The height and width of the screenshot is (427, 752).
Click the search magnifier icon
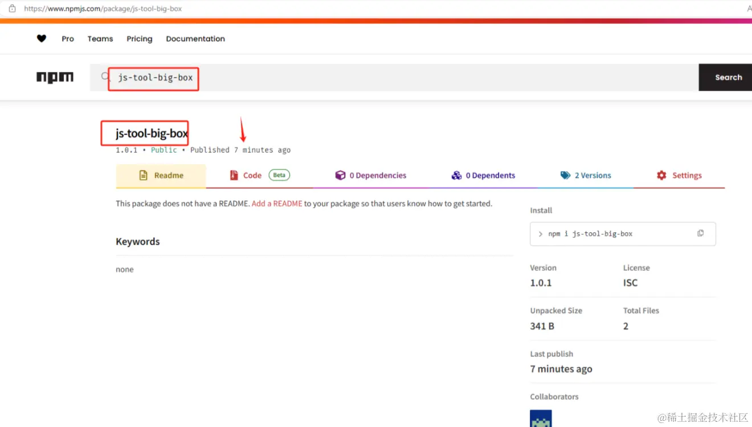(105, 76)
